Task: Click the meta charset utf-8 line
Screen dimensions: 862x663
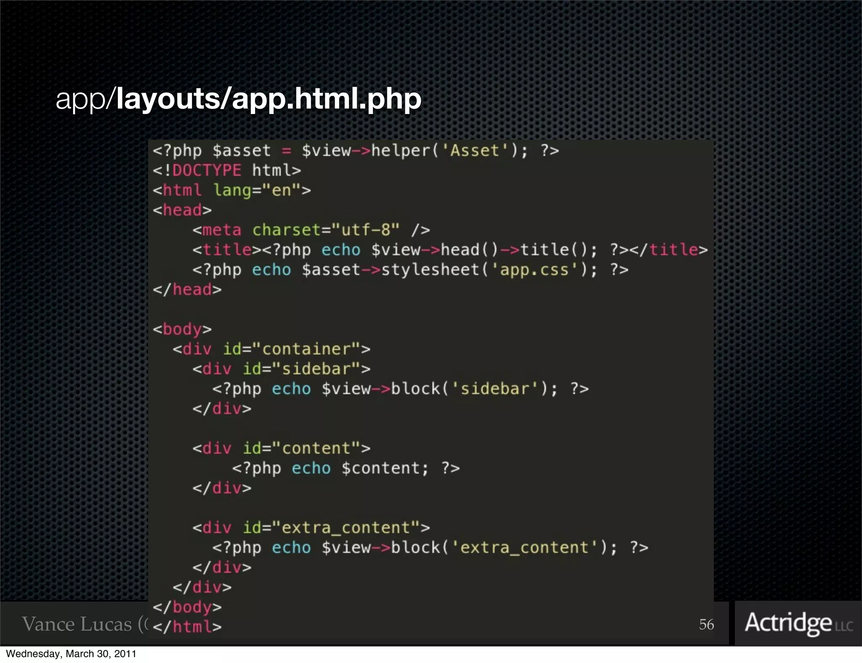Action: 311,230
